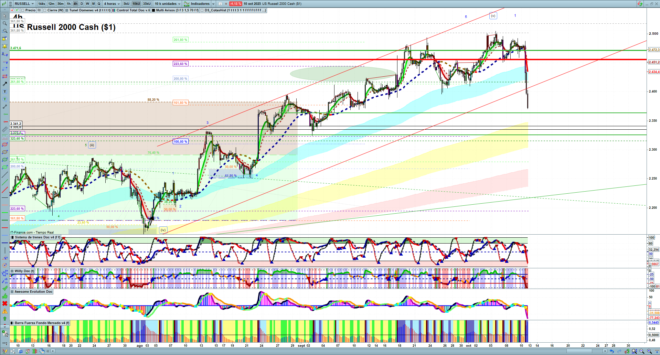This screenshot has height=355, width=660.
Task: Switch to the 1h timeframe
Action: (x=69, y=4)
